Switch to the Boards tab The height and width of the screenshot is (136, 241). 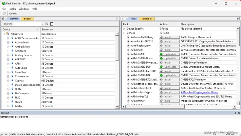pos(28,19)
